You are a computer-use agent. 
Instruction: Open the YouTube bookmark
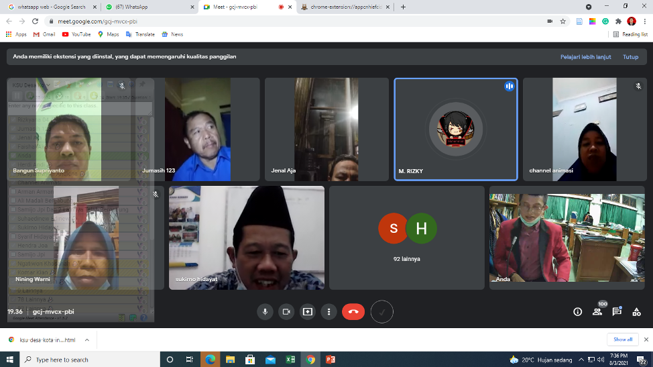point(76,34)
